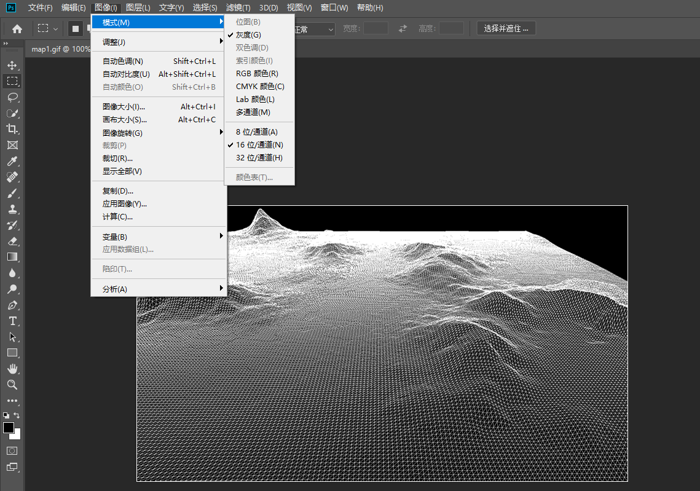Image resolution: width=700 pixels, height=491 pixels.
Task: Swap width and height arrows icon
Action: pos(403,28)
